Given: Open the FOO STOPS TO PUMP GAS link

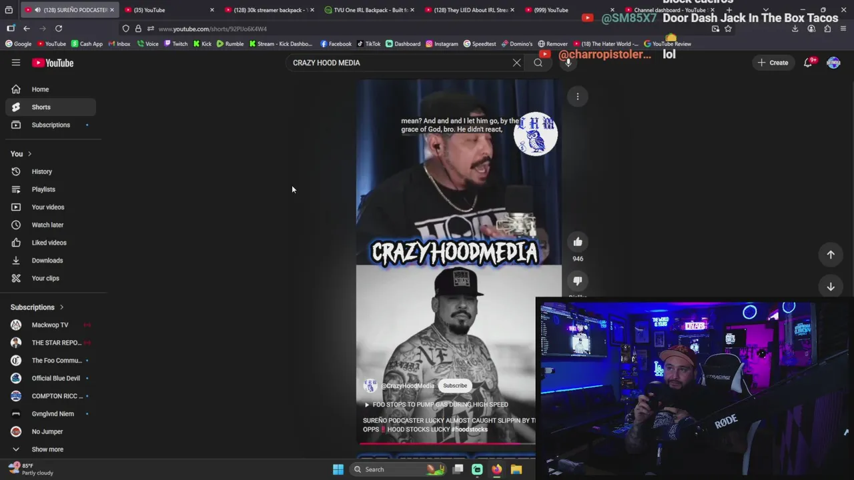Looking at the screenshot, I should click(x=436, y=405).
